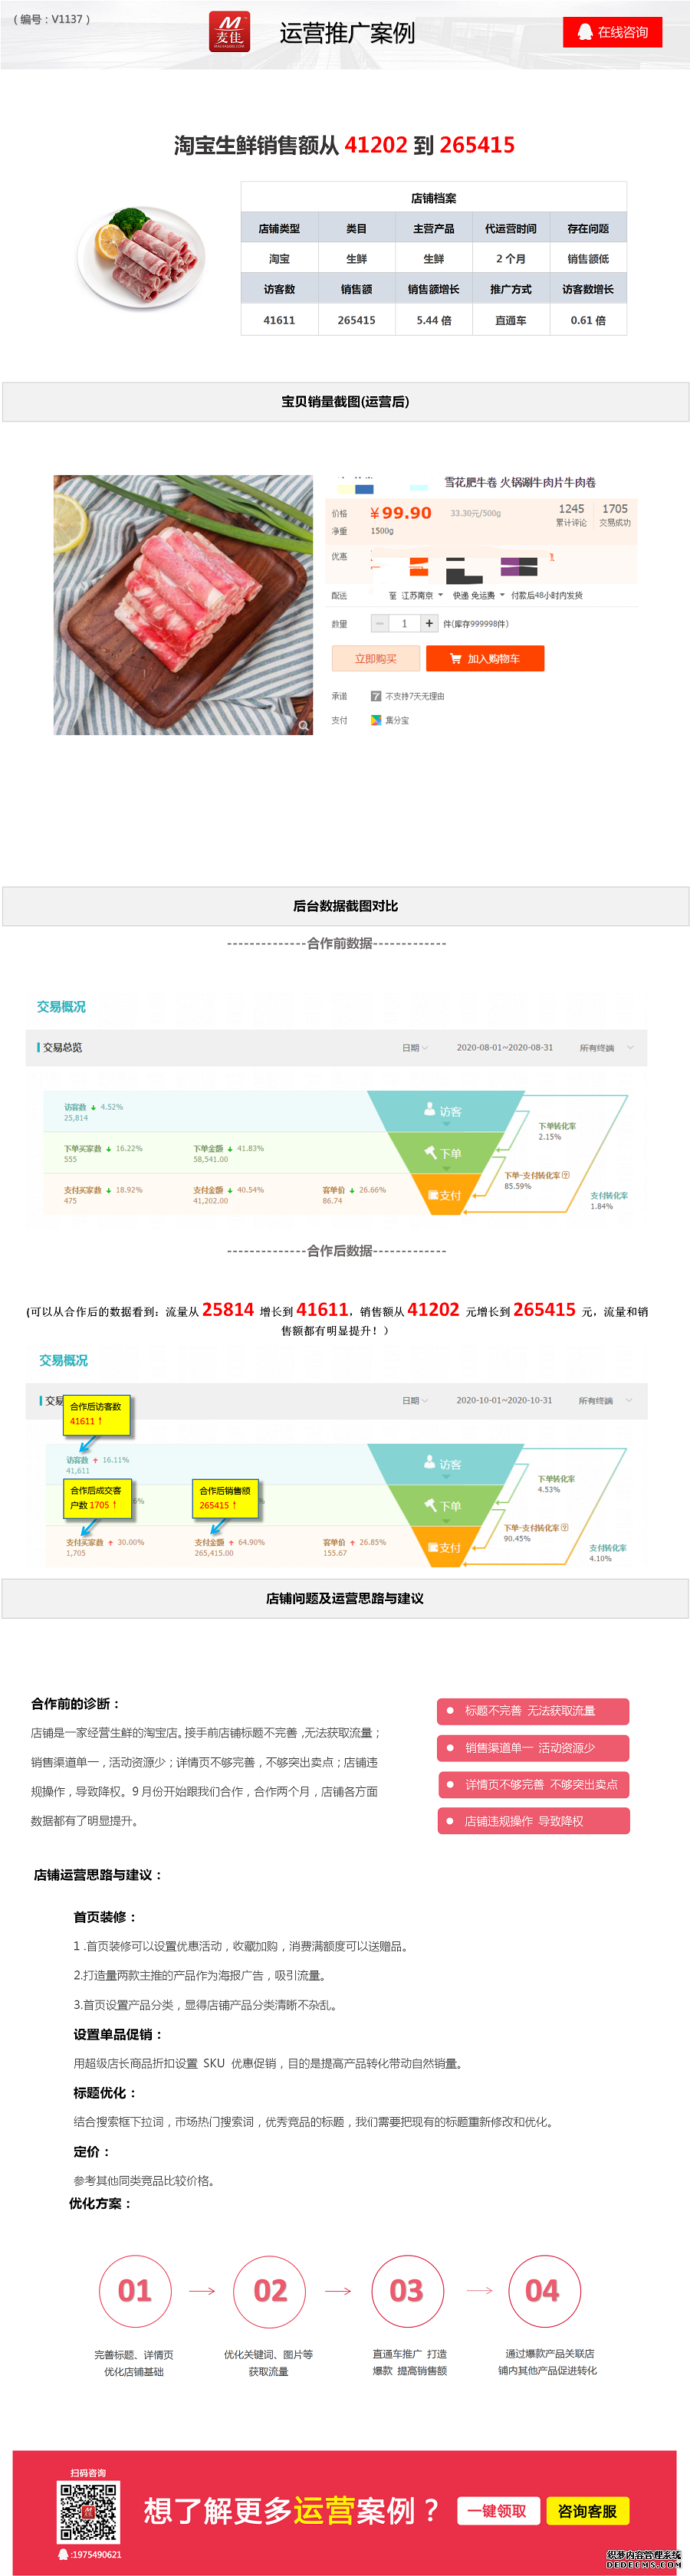This screenshot has width=690, height=2576.
Task: Decrease the quantity with the minus button
Action: pos(380,623)
